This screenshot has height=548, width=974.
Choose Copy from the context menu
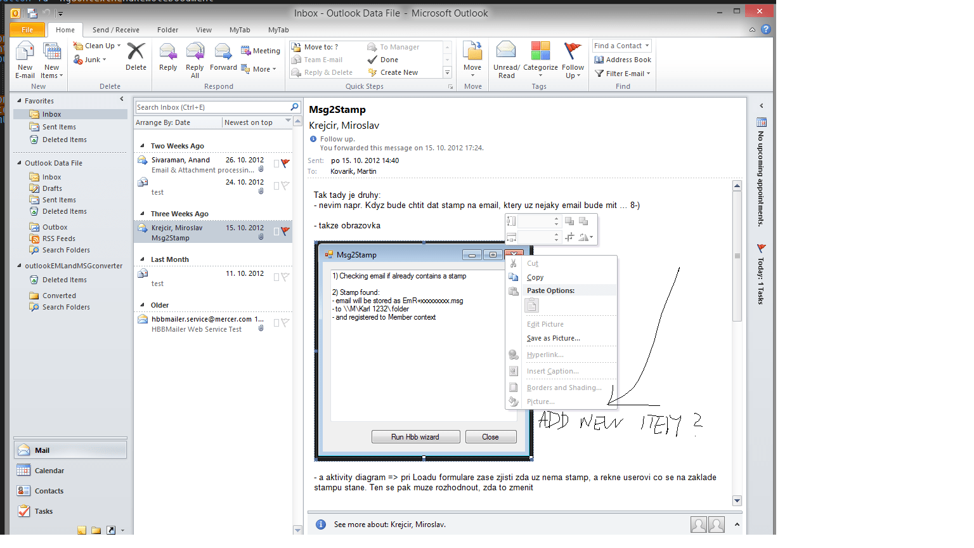coord(535,277)
